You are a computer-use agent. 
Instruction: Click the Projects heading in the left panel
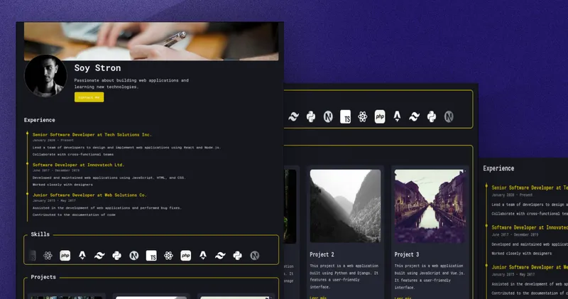(x=43, y=277)
